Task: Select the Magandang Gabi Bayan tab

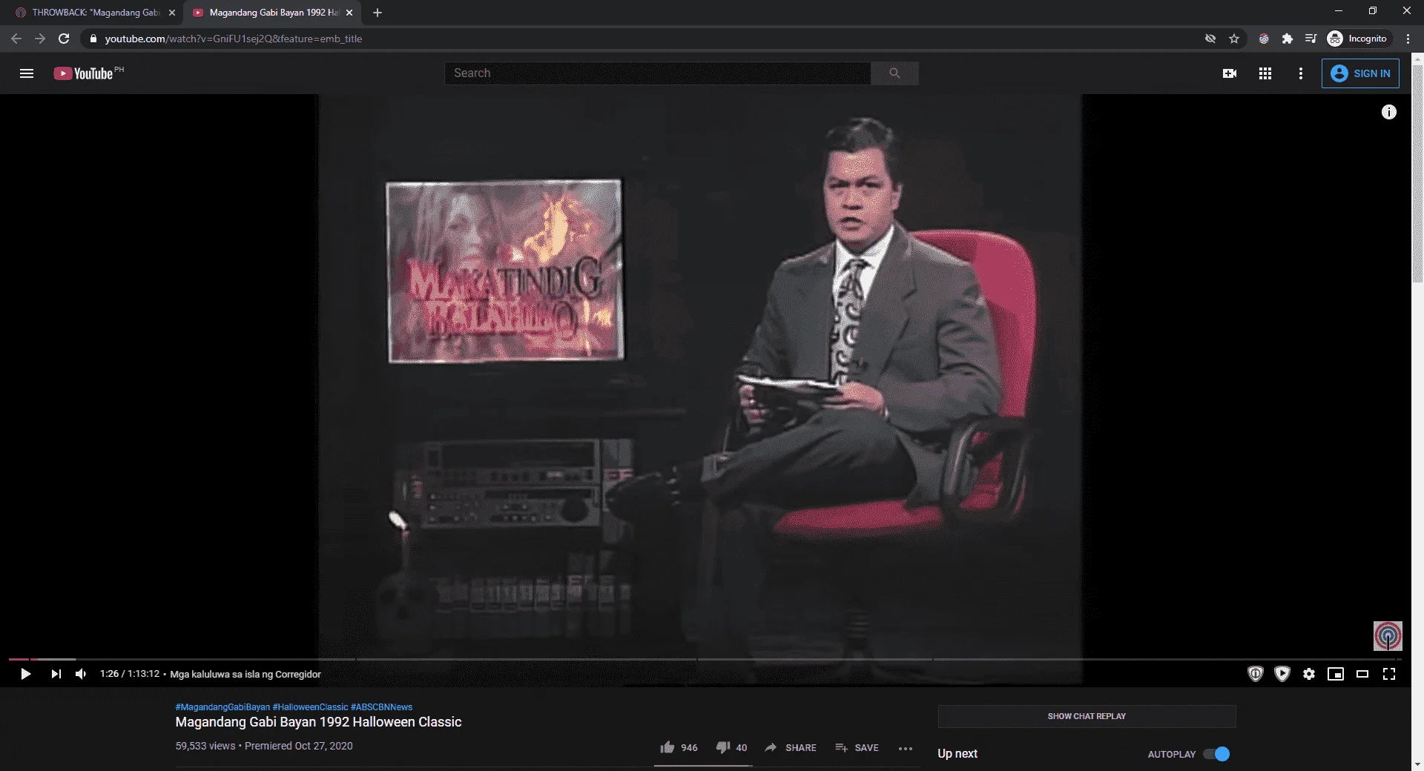Action: [x=273, y=13]
